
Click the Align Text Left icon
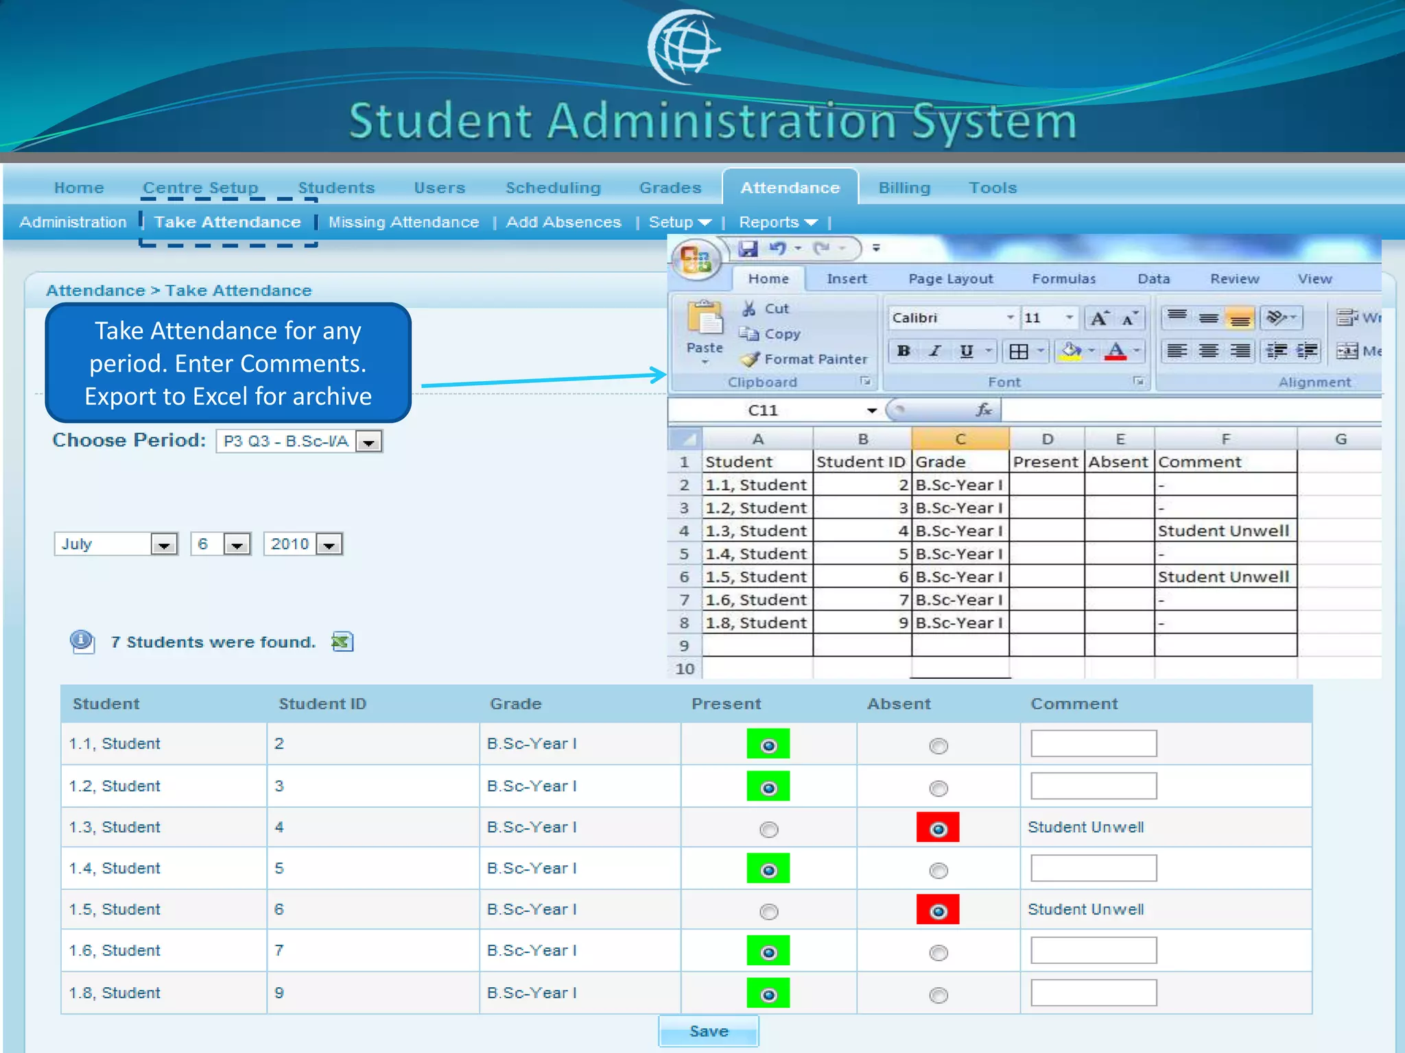point(1177,351)
